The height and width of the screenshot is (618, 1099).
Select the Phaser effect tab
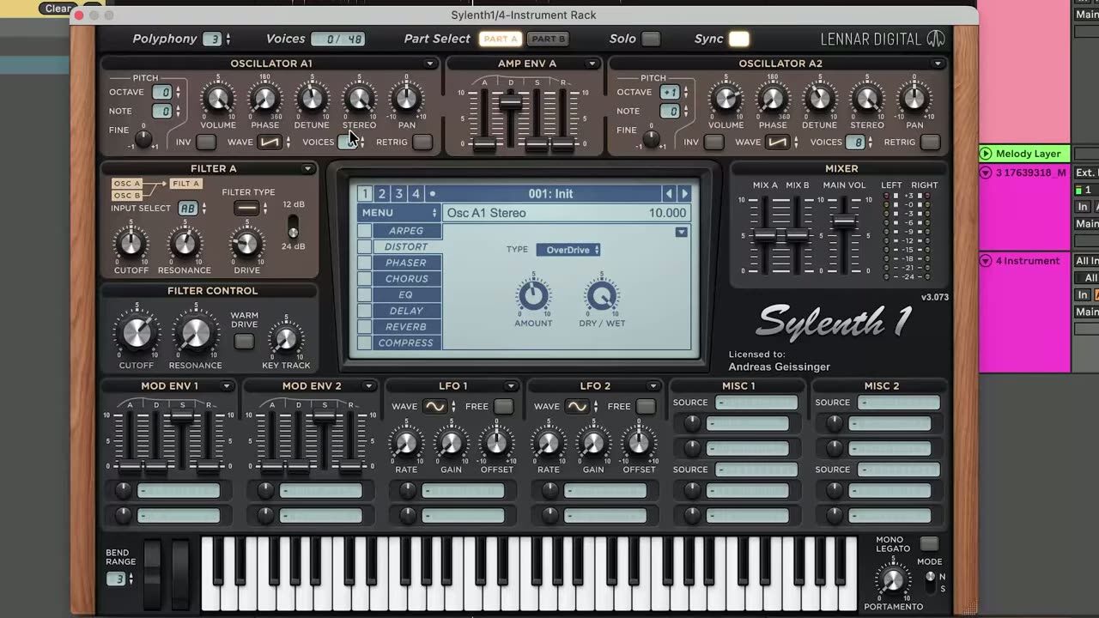pos(406,263)
